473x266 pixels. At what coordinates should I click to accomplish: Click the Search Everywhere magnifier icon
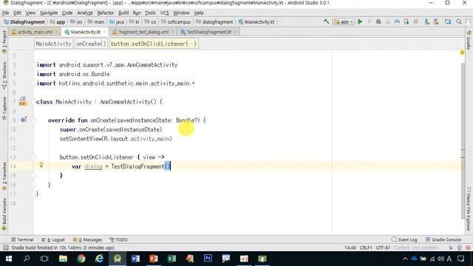pyautogui.click(x=459, y=21)
